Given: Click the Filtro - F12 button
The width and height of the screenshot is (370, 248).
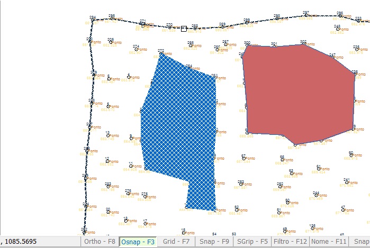Looking at the screenshot, I should pos(291,242).
